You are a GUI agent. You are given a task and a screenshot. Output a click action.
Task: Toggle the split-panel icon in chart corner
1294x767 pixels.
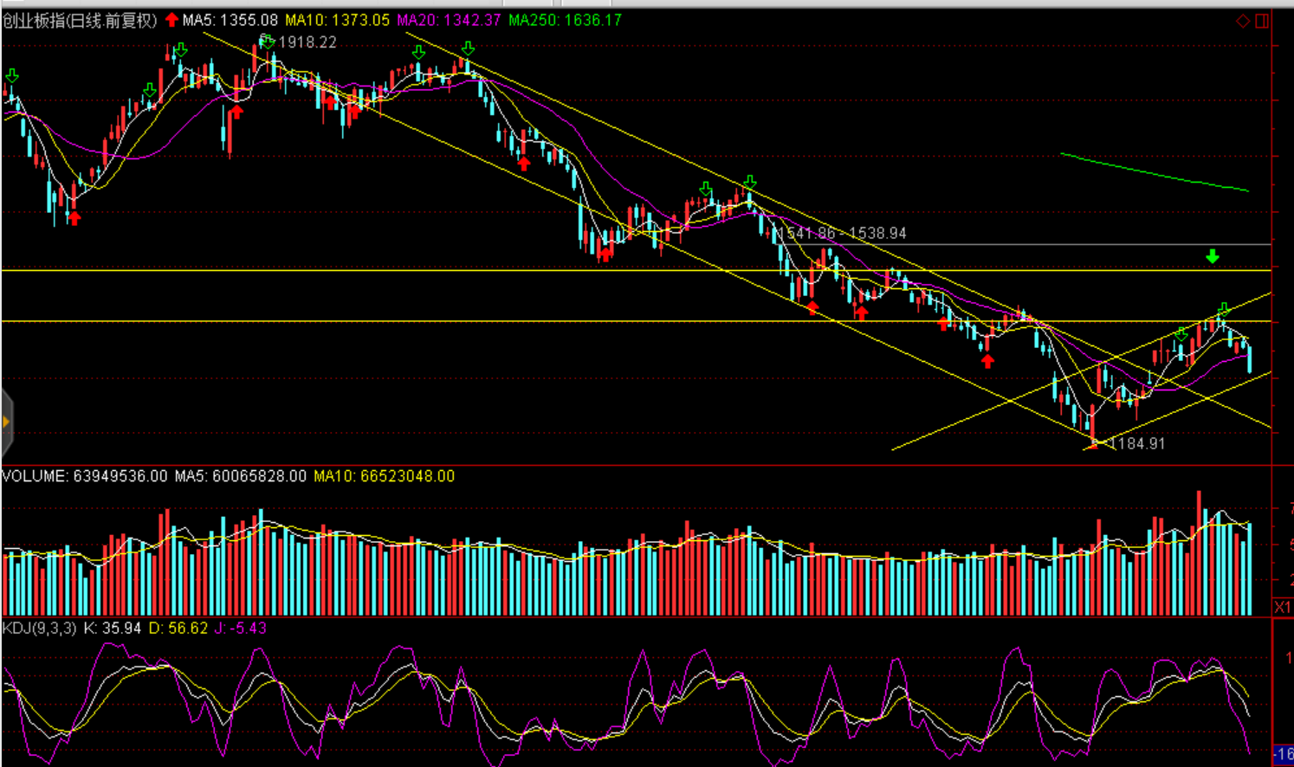1262,21
